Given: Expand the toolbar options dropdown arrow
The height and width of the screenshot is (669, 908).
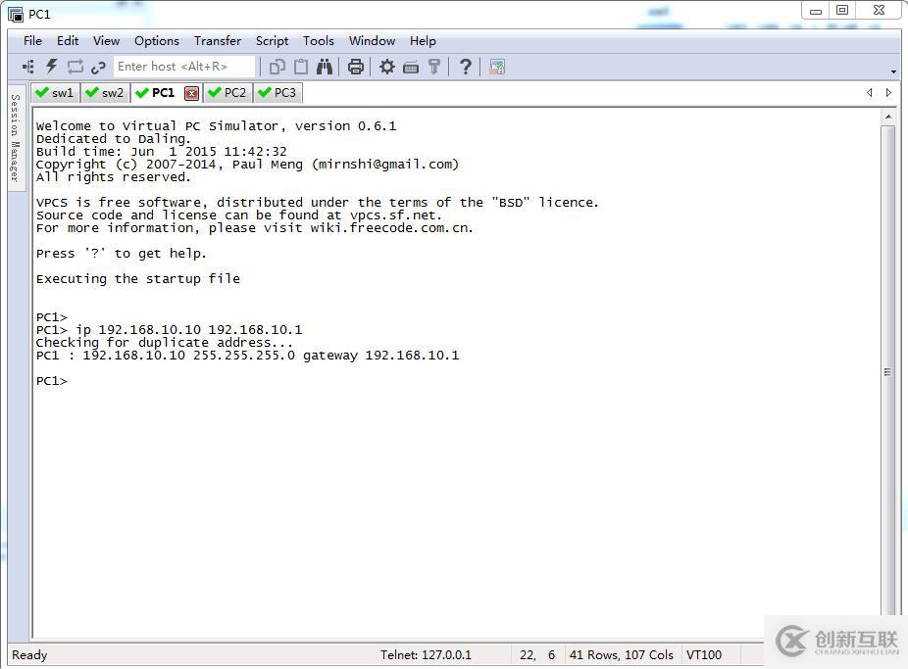Looking at the screenshot, I should click(x=893, y=72).
